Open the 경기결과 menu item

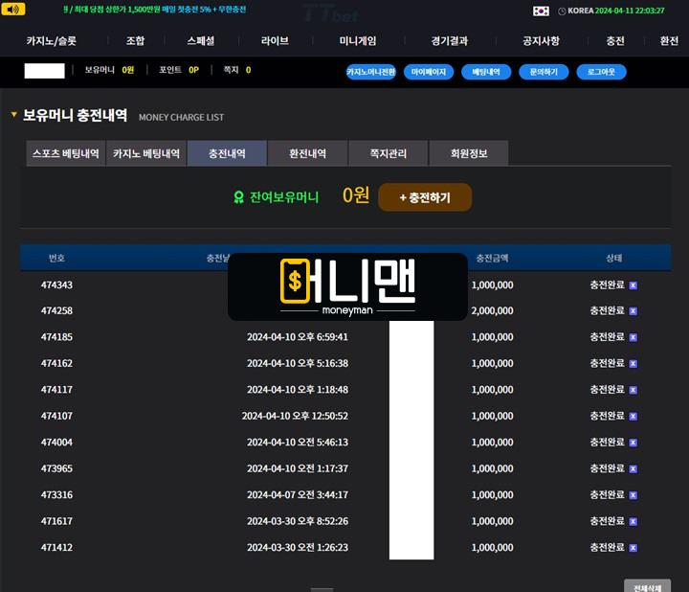click(x=450, y=41)
